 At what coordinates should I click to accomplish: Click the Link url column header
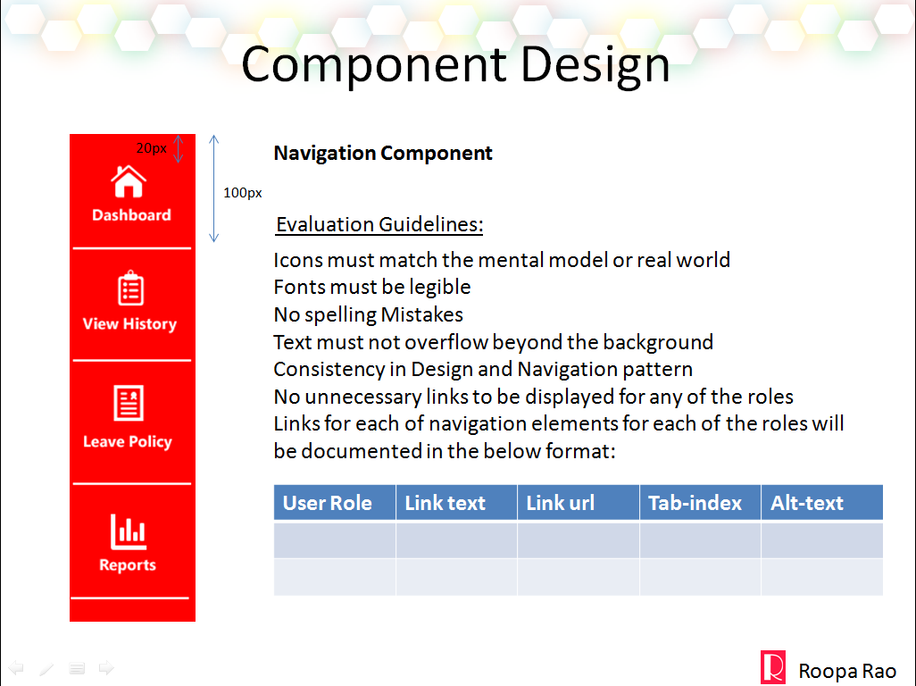click(579, 503)
